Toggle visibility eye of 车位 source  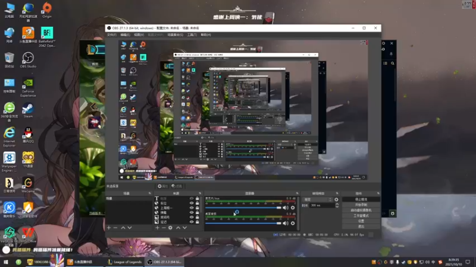(192, 203)
